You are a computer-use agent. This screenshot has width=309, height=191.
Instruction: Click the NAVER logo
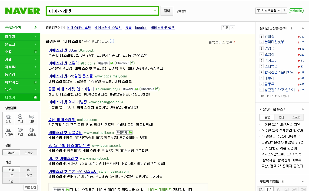tap(22, 11)
